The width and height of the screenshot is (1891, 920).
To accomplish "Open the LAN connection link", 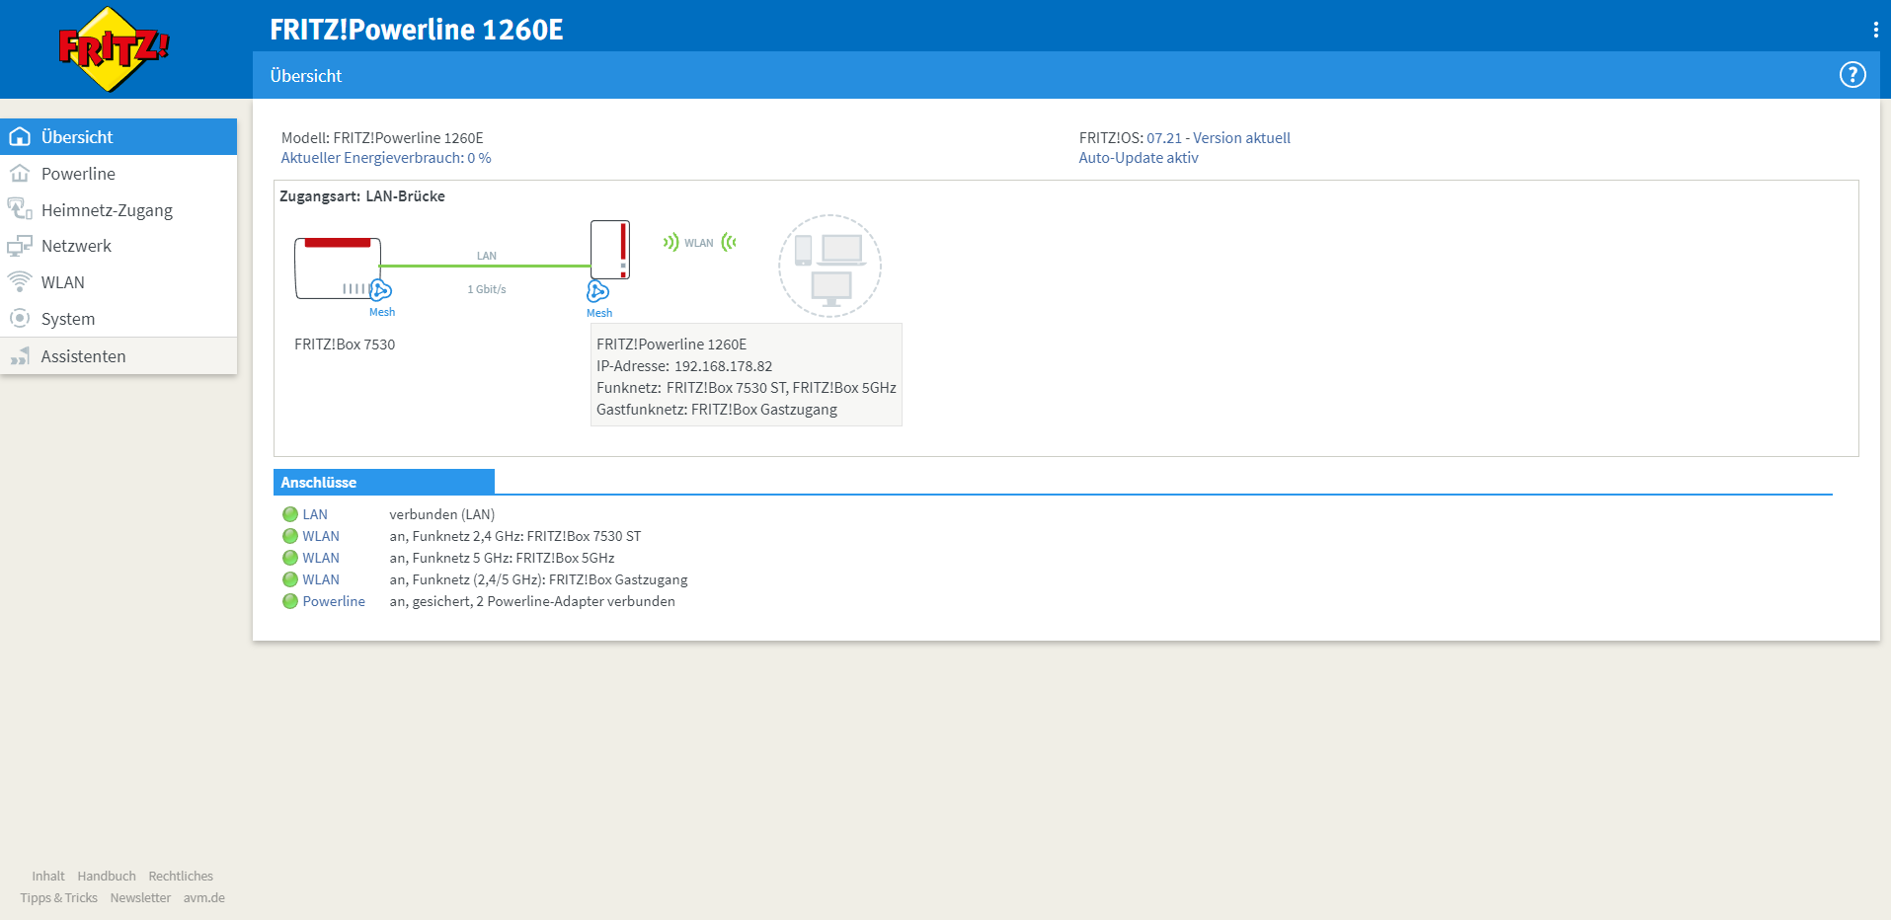I will tap(315, 514).
